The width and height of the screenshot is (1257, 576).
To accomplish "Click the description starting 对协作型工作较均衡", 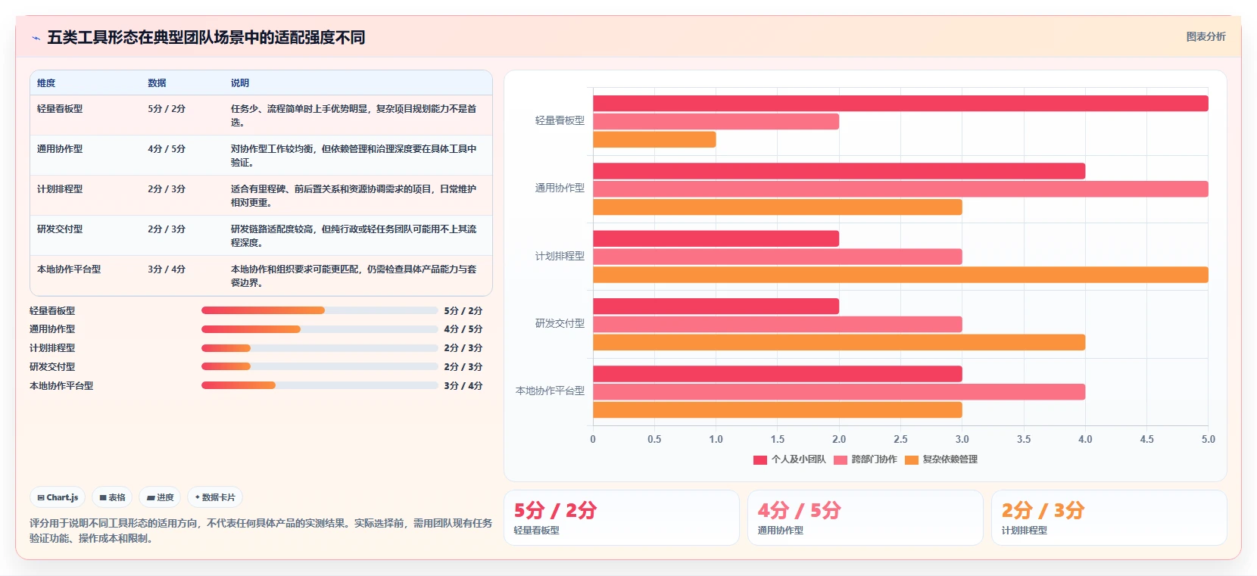I will (x=354, y=155).
